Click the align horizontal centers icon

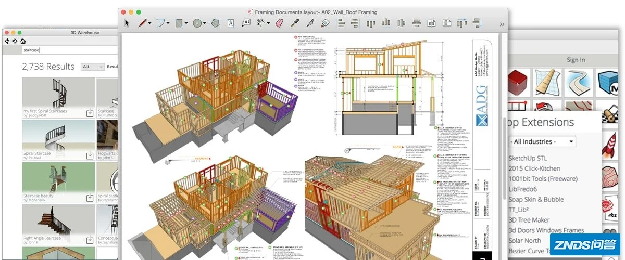(417, 23)
